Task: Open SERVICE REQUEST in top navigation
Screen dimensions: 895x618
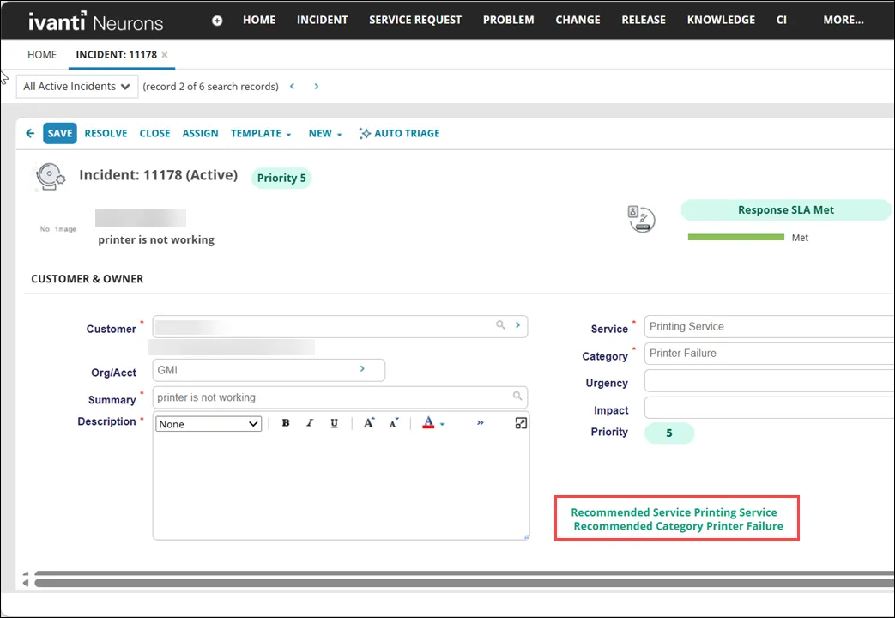Action: point(415,20)
